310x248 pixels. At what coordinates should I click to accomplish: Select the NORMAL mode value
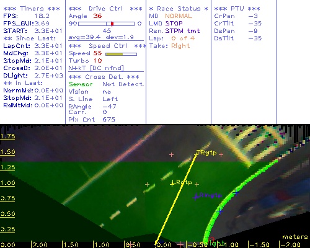pos(179,16)
